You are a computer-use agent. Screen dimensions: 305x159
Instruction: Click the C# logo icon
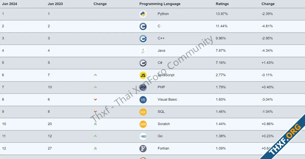(143, 63)
